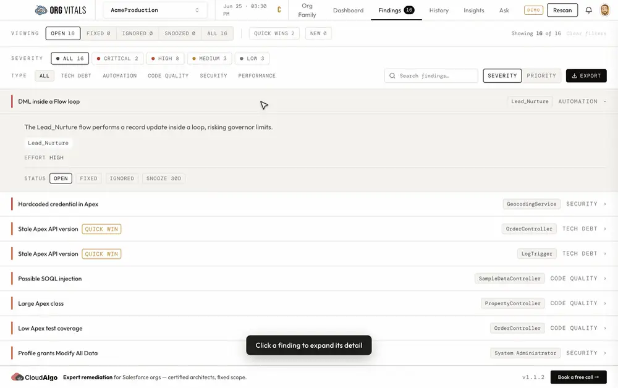Expand the Possible SOQL injection chevron

coord(605,279)
